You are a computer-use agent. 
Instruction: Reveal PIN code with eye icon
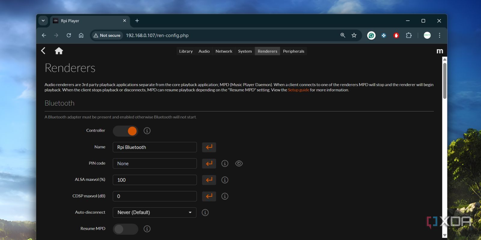coord(239,163)
